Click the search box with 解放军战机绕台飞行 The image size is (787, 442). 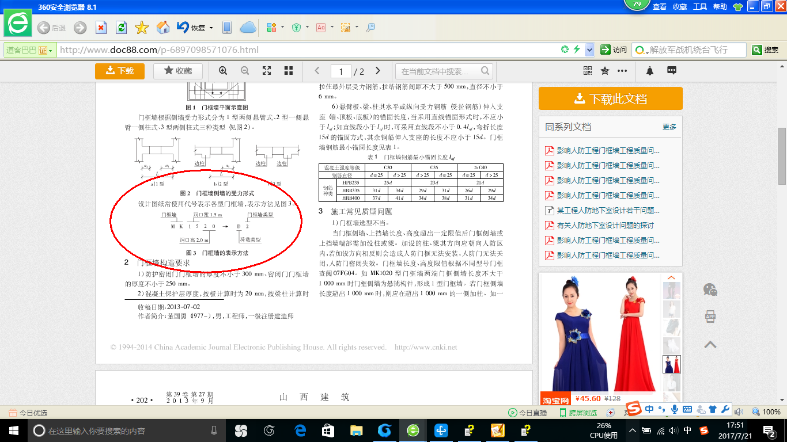689,50
